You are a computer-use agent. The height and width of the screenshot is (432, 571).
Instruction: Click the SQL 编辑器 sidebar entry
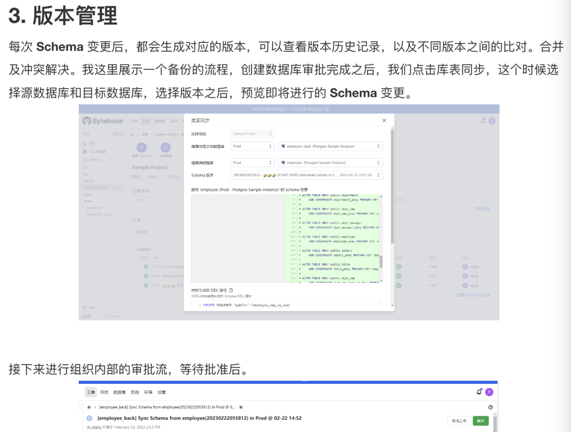tap(94, 152)
